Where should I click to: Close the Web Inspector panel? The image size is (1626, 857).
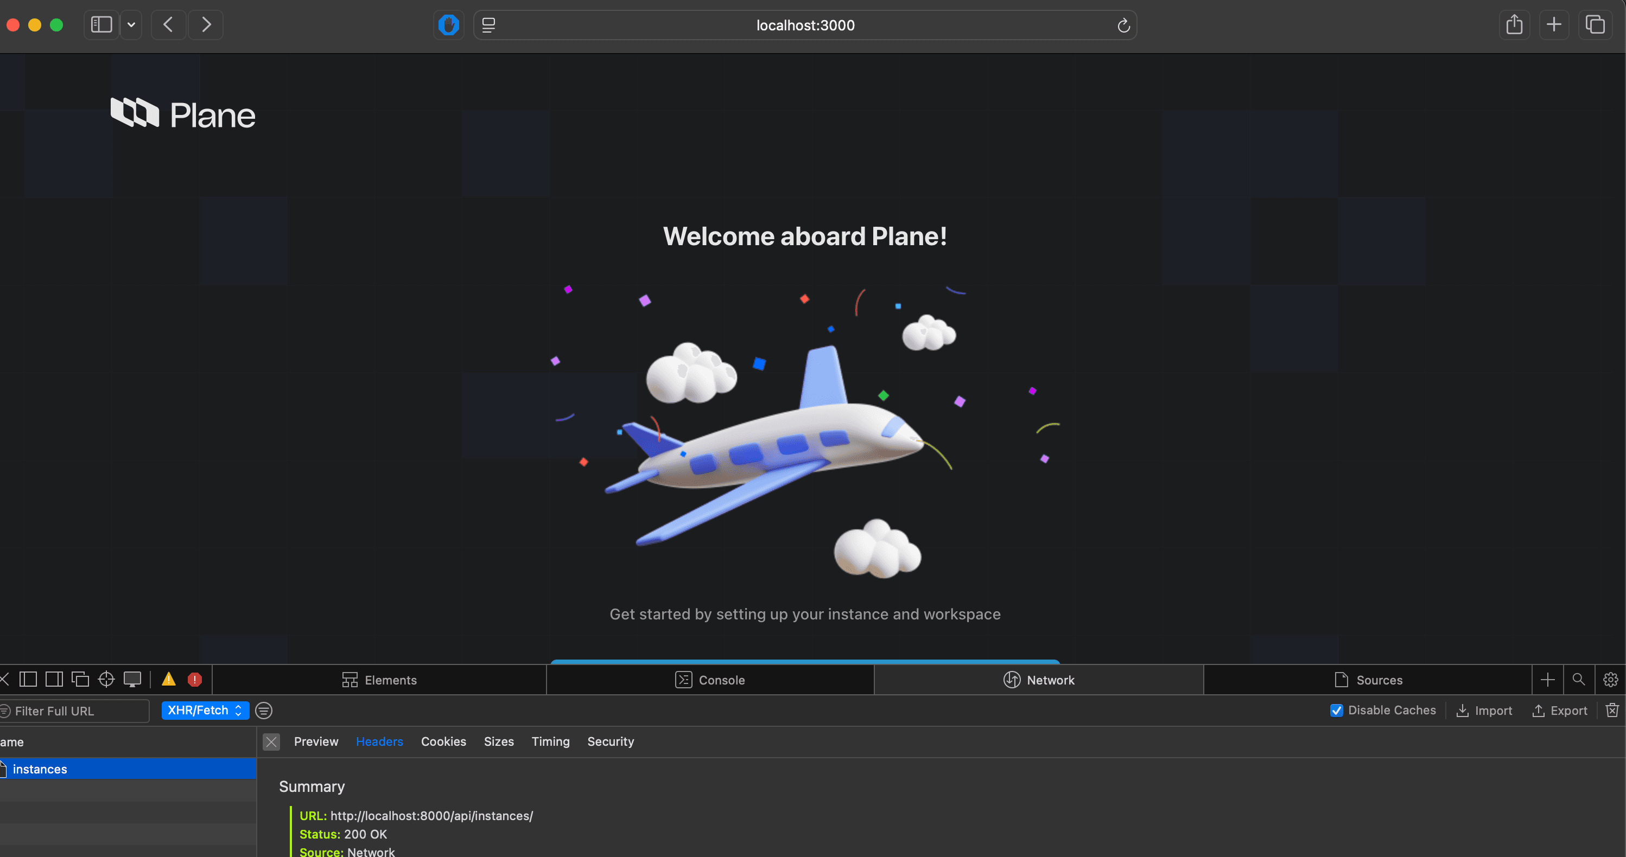[4, 679]
